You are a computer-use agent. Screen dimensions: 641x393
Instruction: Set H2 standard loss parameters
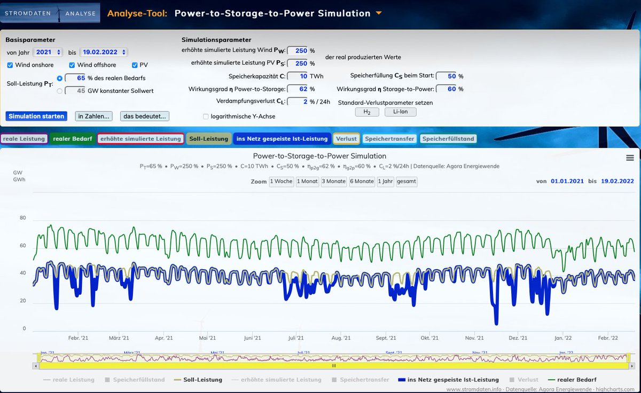[367, 112]
